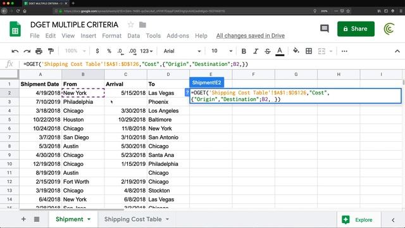The image size is (405, 228).
Task: Open the Format menu
Action: (x=111, y=35)
